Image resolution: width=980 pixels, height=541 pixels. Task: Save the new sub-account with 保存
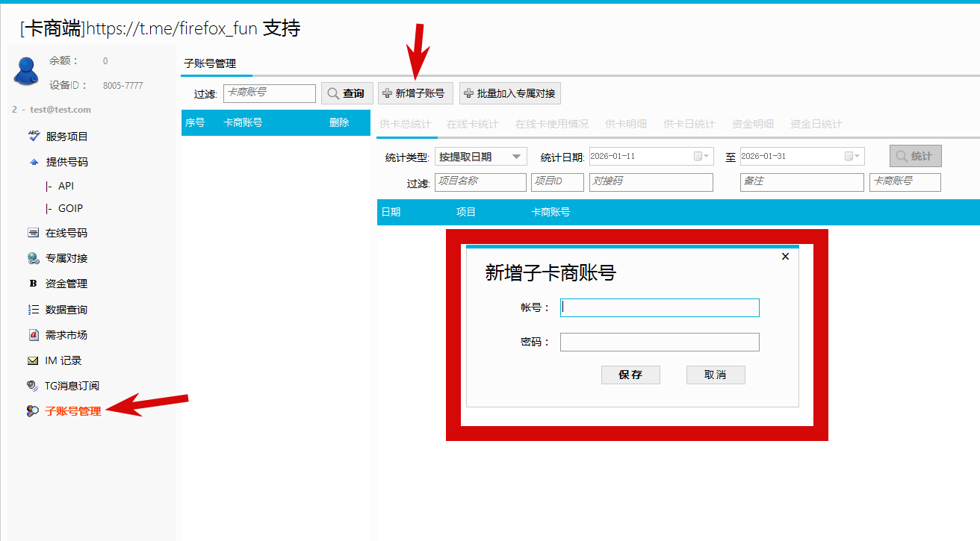(x=630, y=375)
